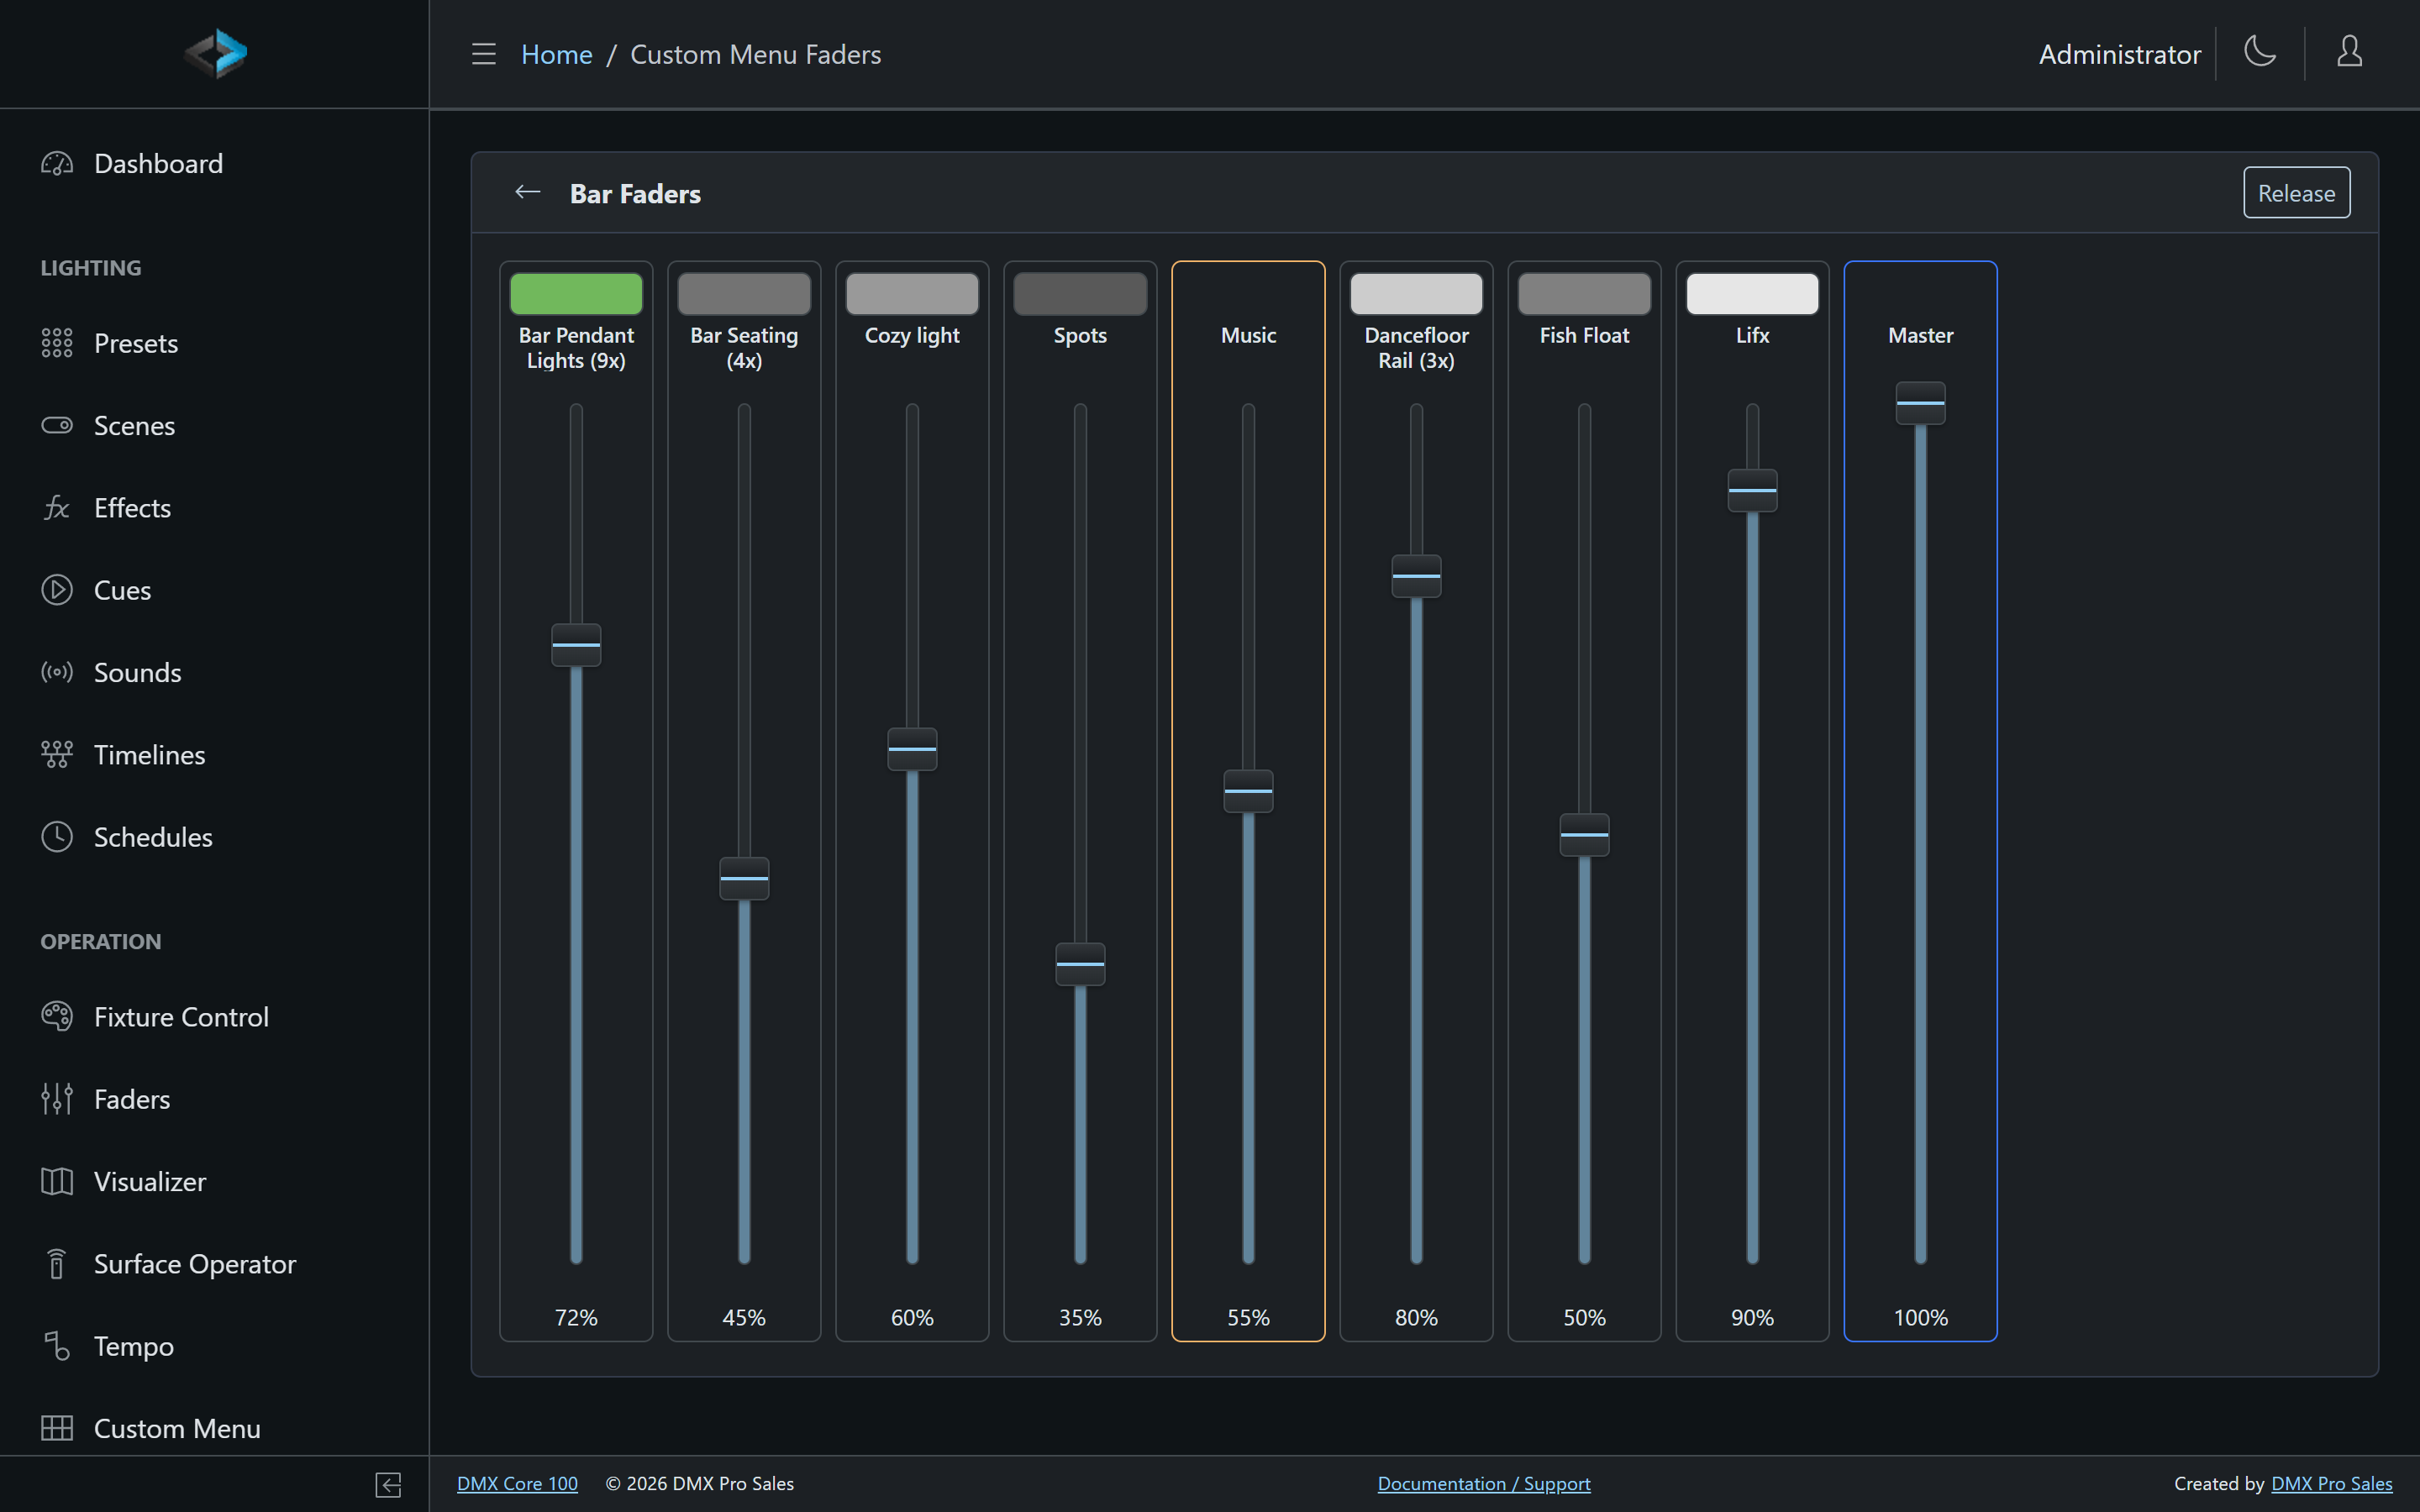Click the Surface Operator remote icon
2420x1512 pixels.
57,1263
